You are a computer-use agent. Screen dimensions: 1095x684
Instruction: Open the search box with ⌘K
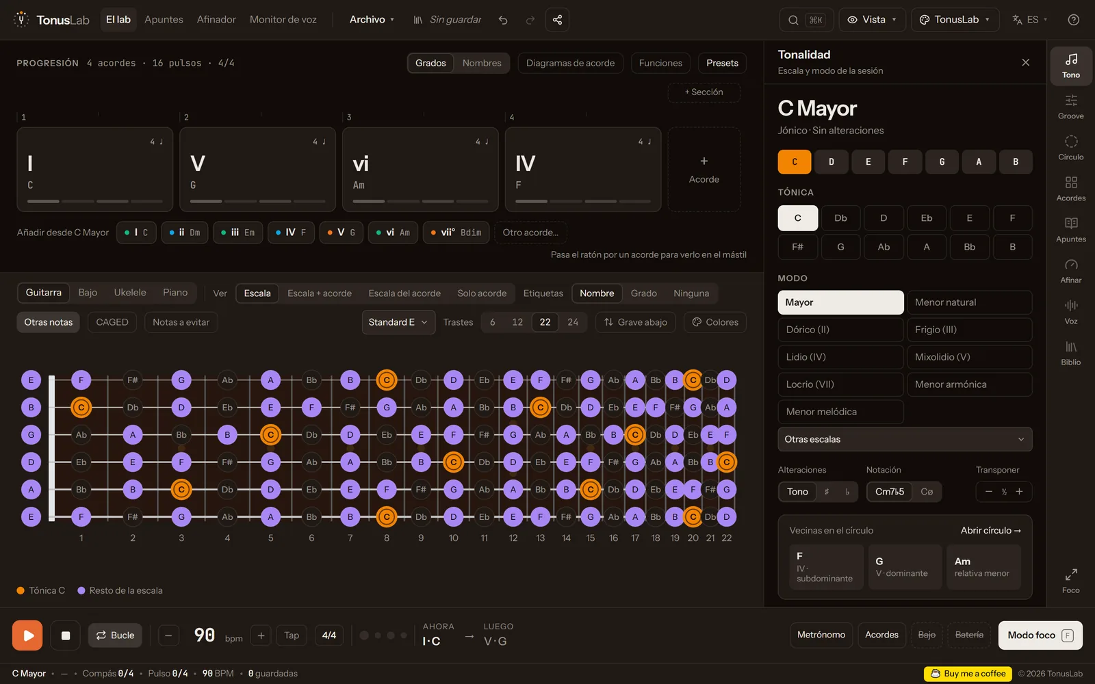[806, 20]
